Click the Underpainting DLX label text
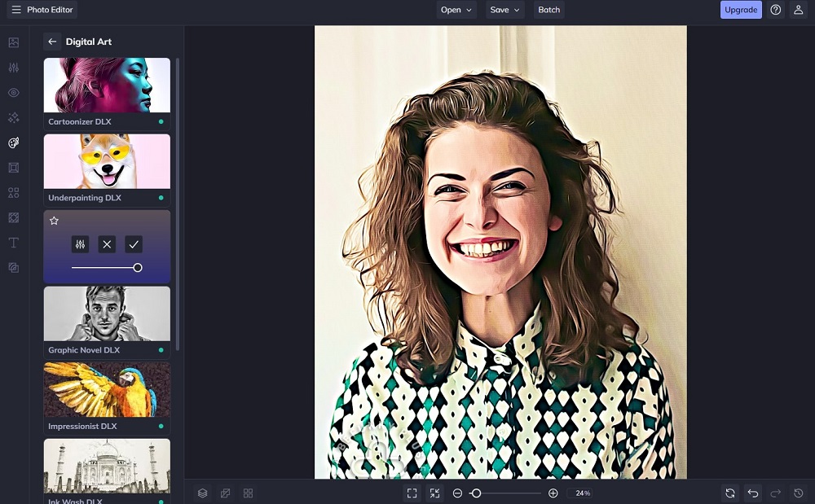Image resolution: width=815 pixels, height=504 pixels. click(84, 198)
